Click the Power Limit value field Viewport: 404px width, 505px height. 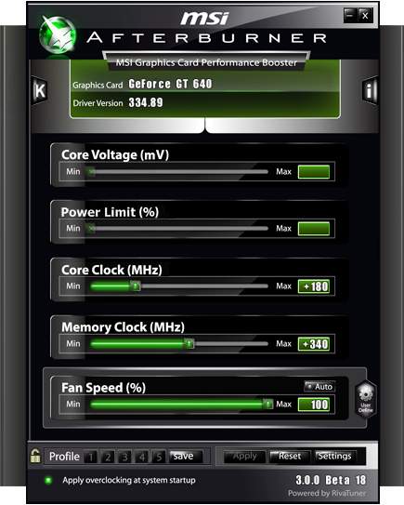[x=314, y=229]
